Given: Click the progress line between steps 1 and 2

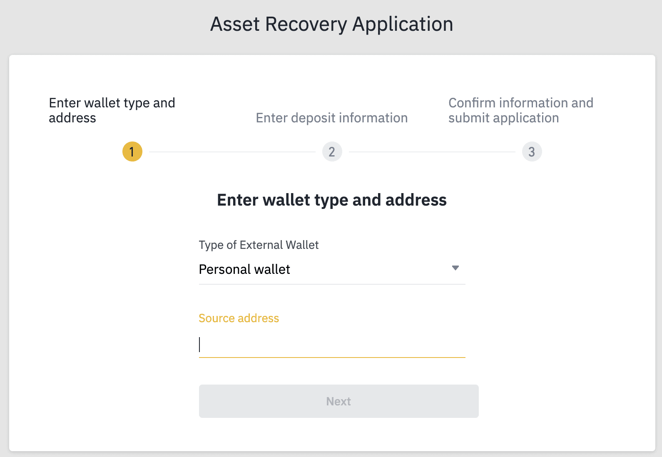Looking at the screenshot, I should pos(232,152).
